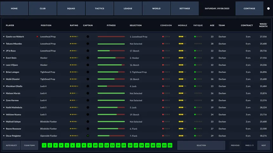Select player Nielson Marais
Viewport: 273px width, 153px height.
(13, 93)
